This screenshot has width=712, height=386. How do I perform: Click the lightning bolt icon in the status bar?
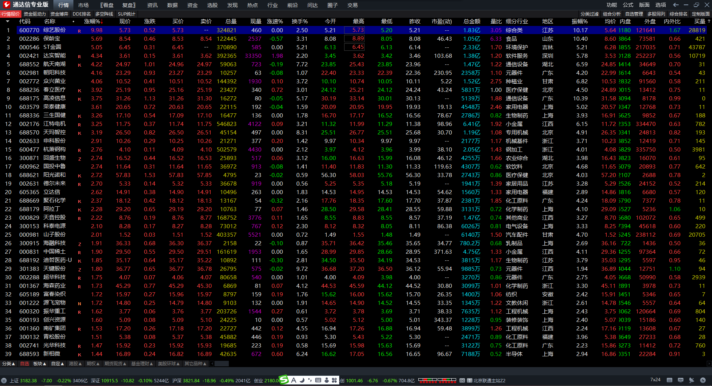(703, 380)
